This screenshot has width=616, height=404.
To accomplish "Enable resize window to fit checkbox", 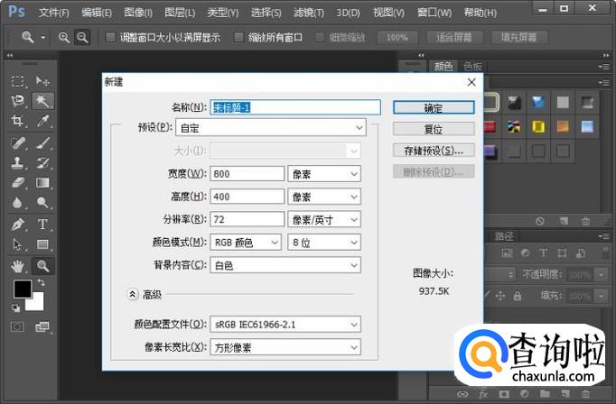I will click(x=111, y=38).
